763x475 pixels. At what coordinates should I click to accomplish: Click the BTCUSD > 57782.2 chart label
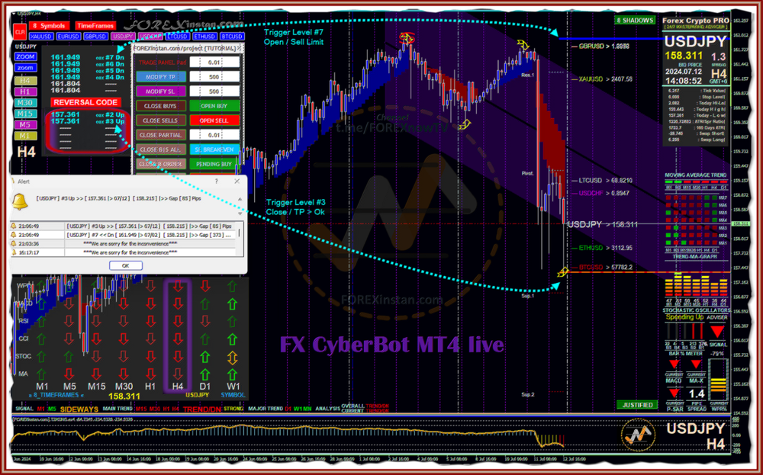[x=605, y=268]
